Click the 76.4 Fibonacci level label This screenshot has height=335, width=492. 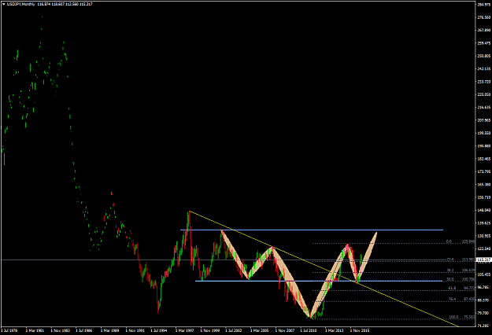point(452,300)
